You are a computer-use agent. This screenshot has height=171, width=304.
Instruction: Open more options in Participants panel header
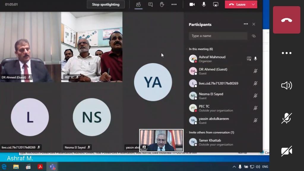point(246,24)
